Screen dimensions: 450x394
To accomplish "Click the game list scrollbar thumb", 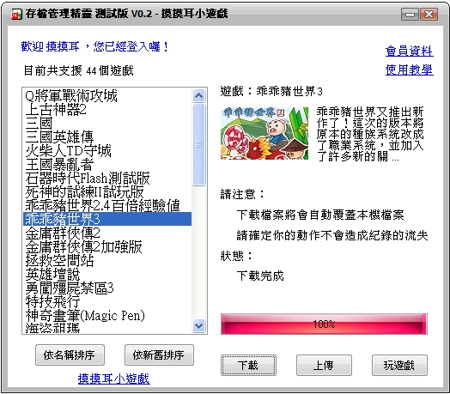I will pos(199,144).
